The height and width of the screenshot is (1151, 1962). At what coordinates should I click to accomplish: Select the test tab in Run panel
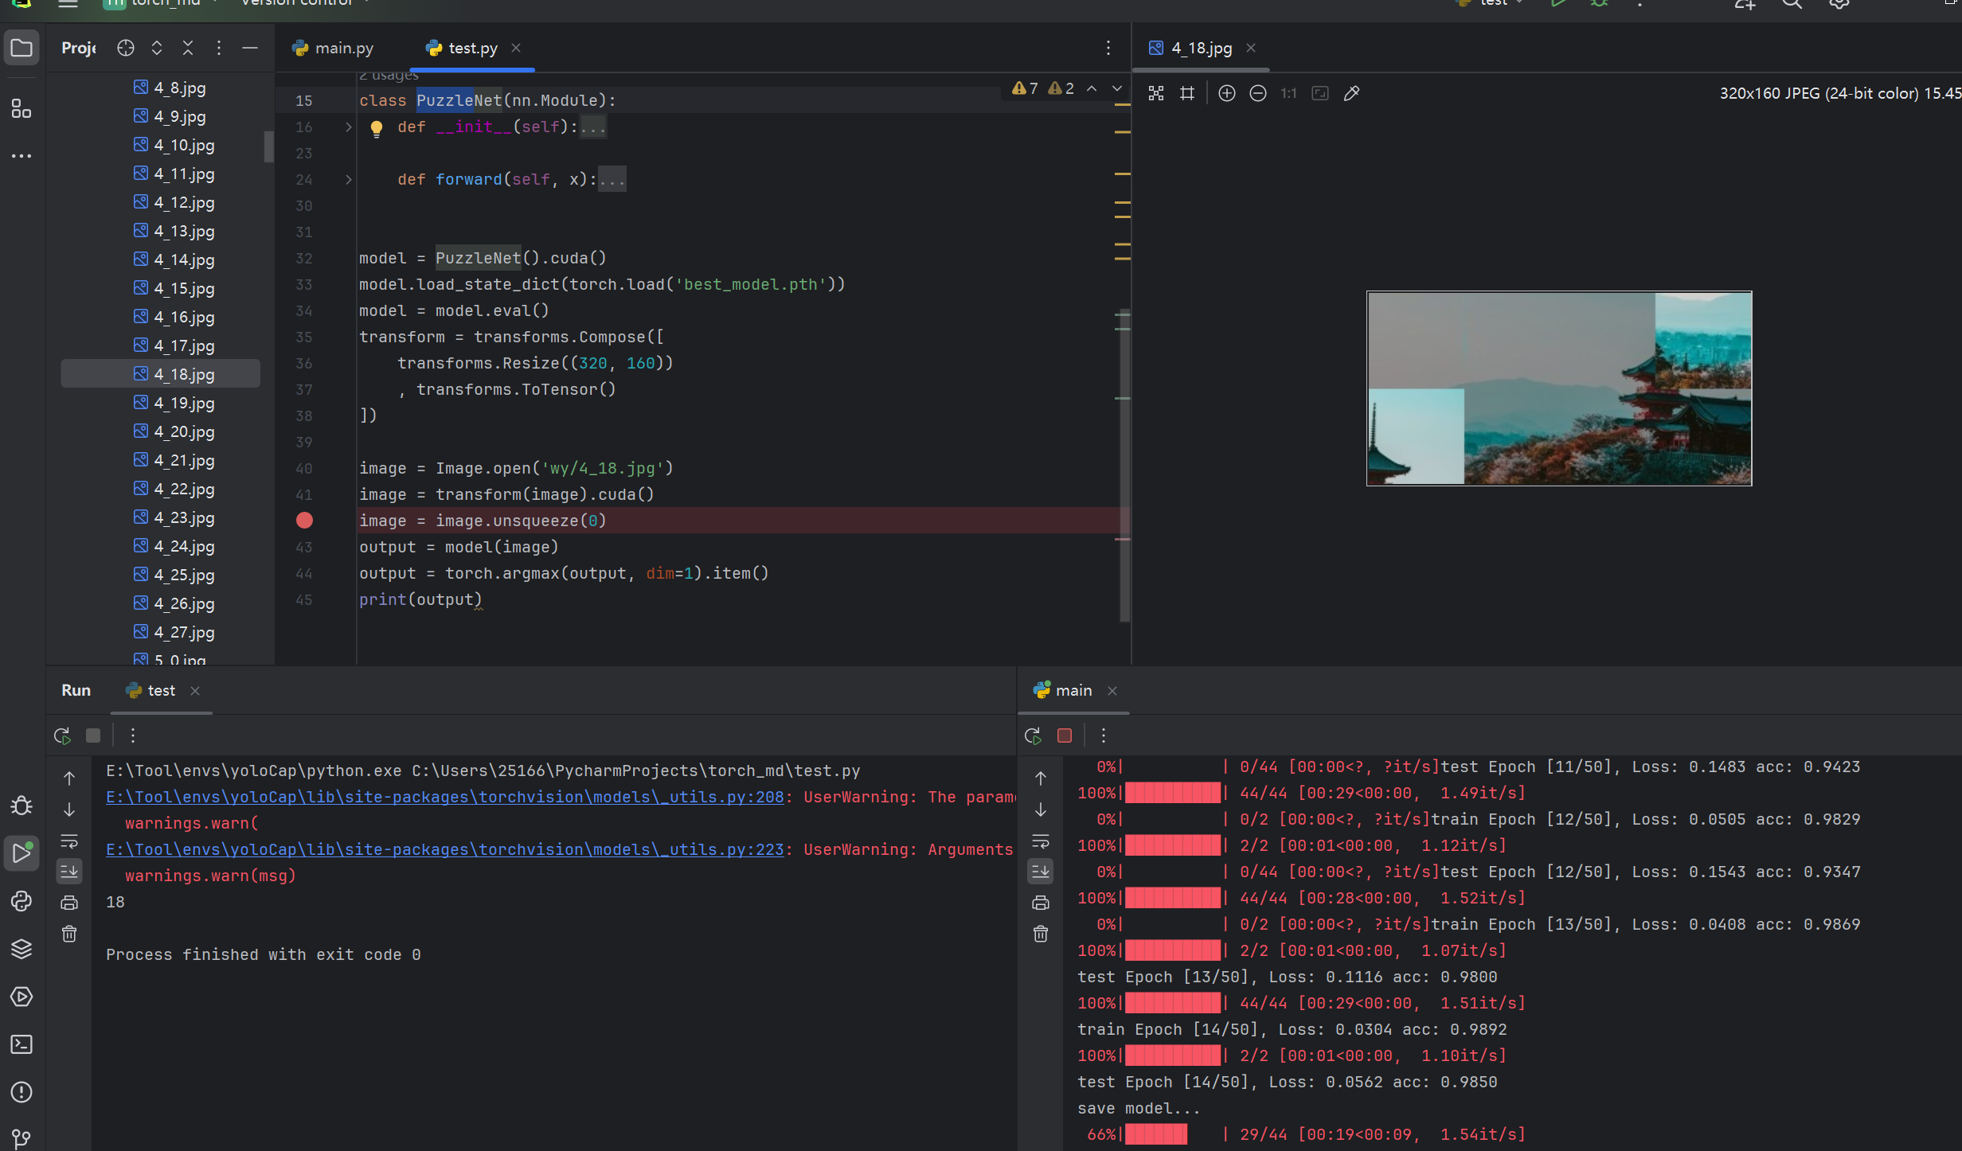151,691
